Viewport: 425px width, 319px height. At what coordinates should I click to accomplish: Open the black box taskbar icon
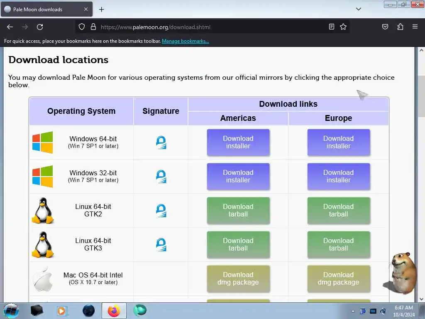pos(37,311)
